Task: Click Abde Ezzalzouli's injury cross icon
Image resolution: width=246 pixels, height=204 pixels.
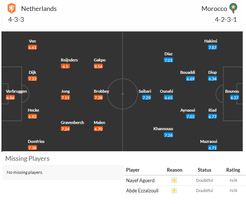Action: (x=174, y=191)
